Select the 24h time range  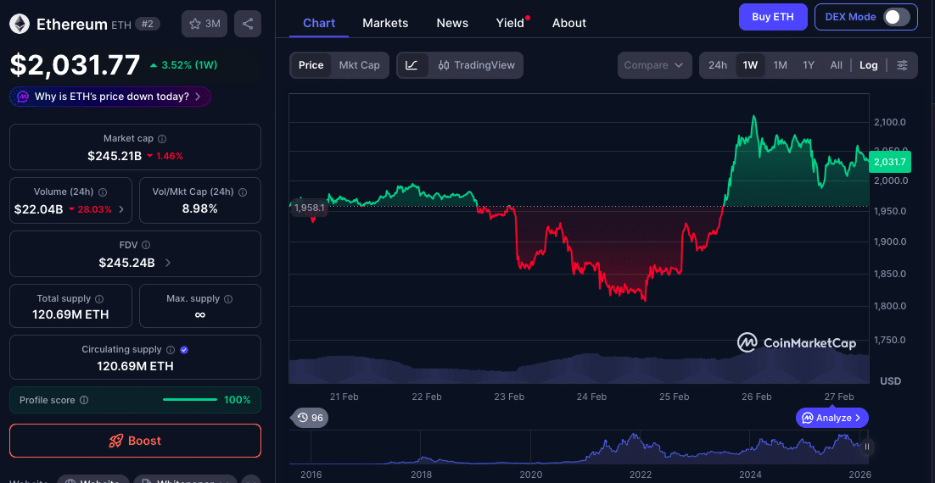[717, 65]
